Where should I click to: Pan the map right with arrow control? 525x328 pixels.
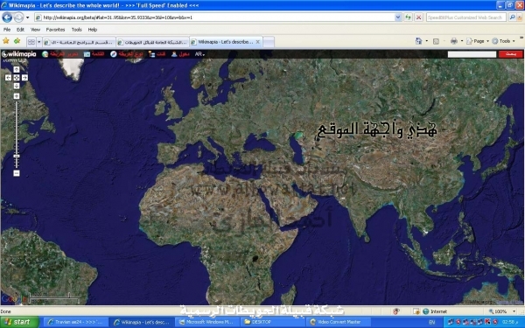click(x=24, y=78)
